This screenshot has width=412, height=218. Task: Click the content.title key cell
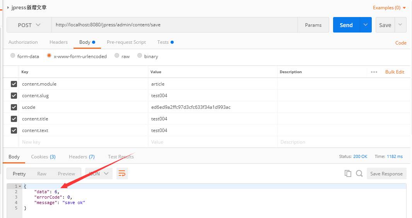point(84,118)
